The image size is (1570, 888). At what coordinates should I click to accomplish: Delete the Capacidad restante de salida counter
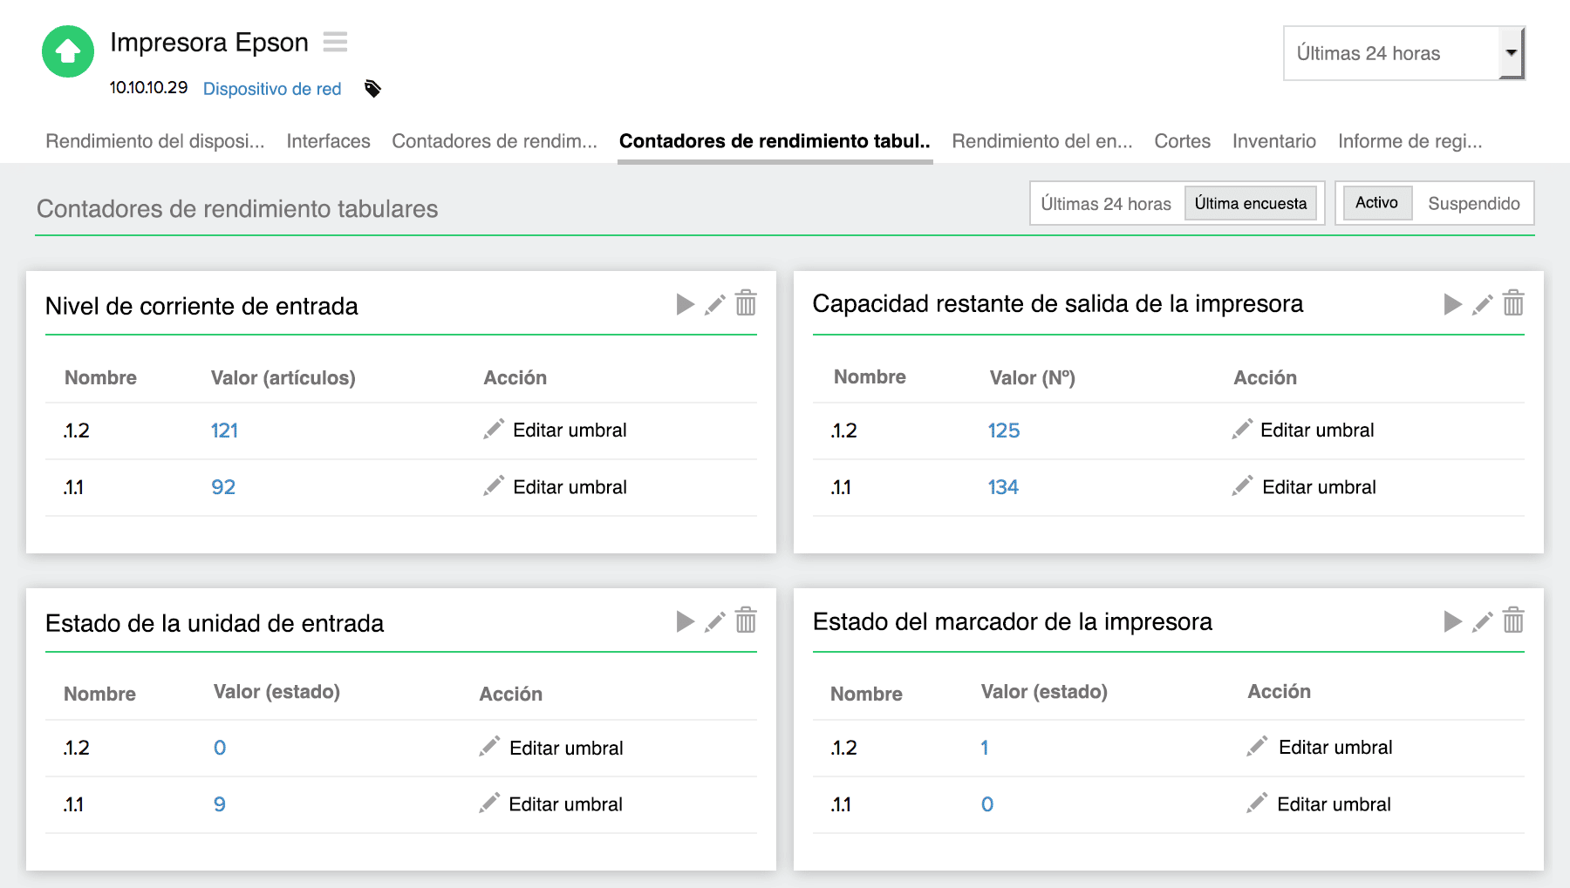coord(1514,304)
